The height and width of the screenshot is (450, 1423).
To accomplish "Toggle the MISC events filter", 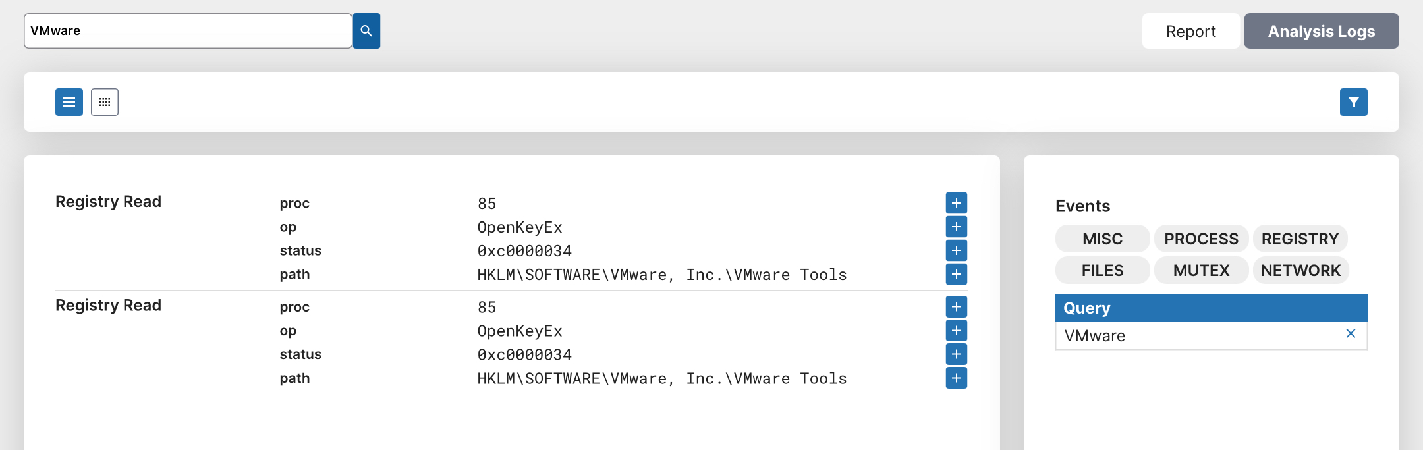I will coord(1102,239).
